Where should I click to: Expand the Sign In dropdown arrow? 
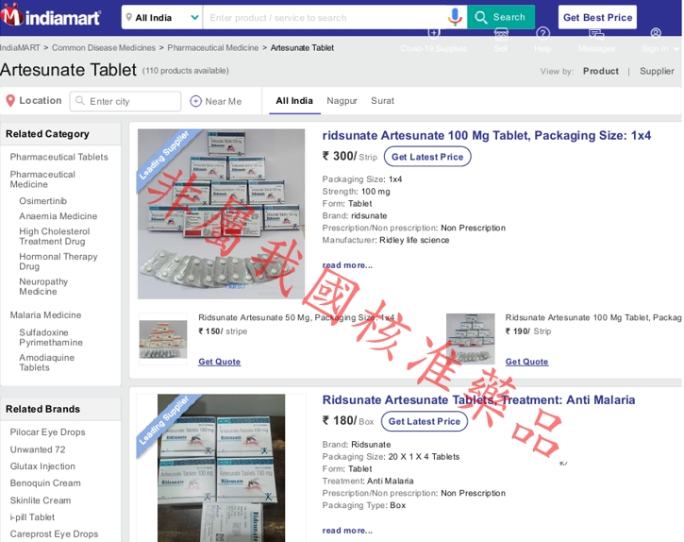click(676, 49)
